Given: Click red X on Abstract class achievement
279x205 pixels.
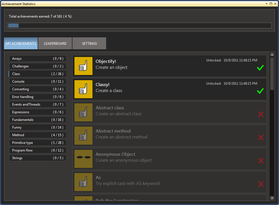Looking at the screenshot, I should coord(261,114).
